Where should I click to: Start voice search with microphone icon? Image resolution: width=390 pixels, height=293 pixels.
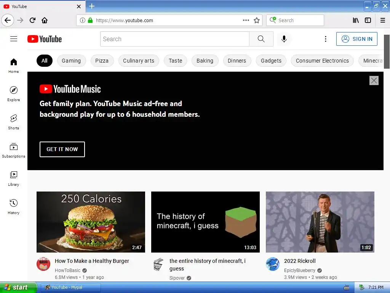coord(284,39)
